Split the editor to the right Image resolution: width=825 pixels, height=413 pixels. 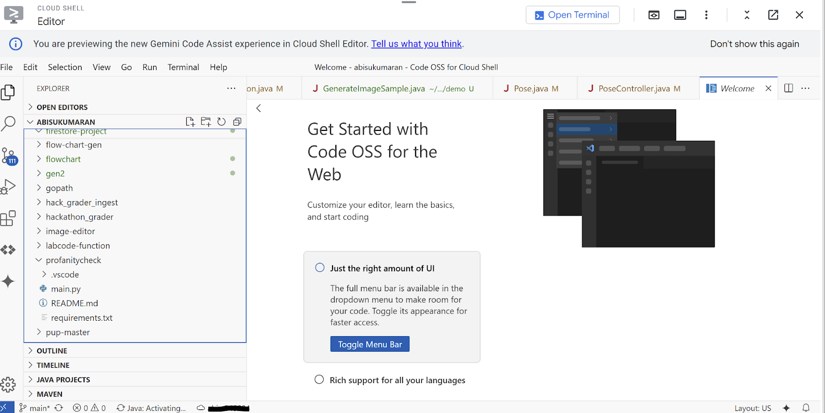788,88
